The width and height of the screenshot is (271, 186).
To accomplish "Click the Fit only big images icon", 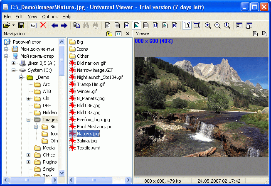I will pos(196,25).
